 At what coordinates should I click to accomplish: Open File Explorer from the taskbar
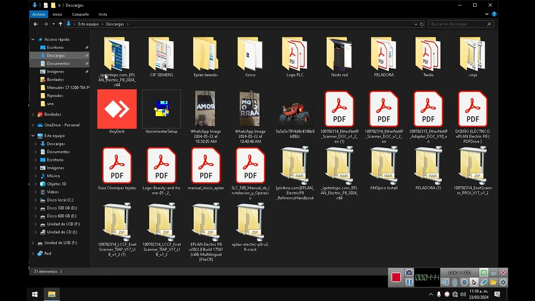[51, 294]
